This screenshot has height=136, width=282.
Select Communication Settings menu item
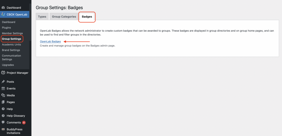(x=11, y=57)
